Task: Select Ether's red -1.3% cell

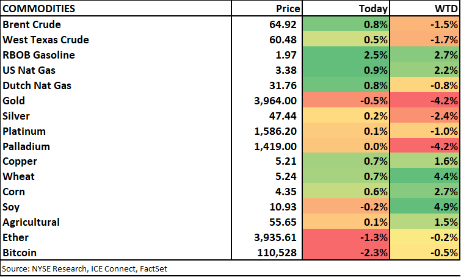Action: coord(346,237)
